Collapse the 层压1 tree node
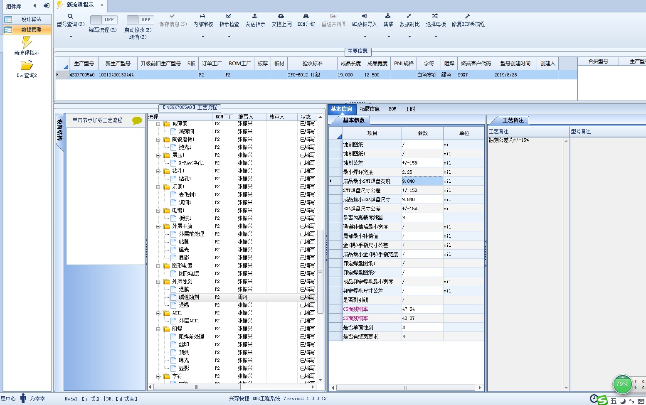 click(158, 155)
